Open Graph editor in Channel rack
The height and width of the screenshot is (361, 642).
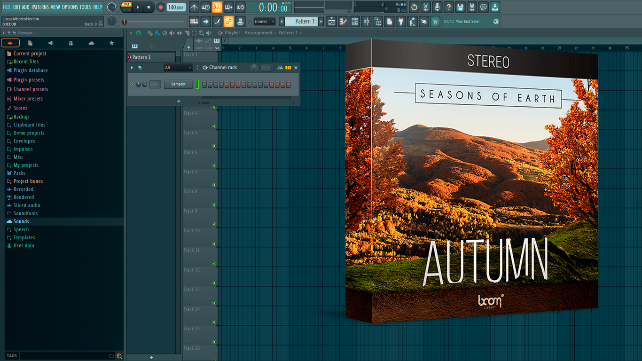280,68
